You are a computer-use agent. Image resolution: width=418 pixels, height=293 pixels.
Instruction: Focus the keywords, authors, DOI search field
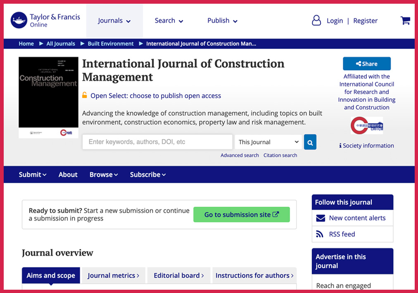click(x=157, y=142)
